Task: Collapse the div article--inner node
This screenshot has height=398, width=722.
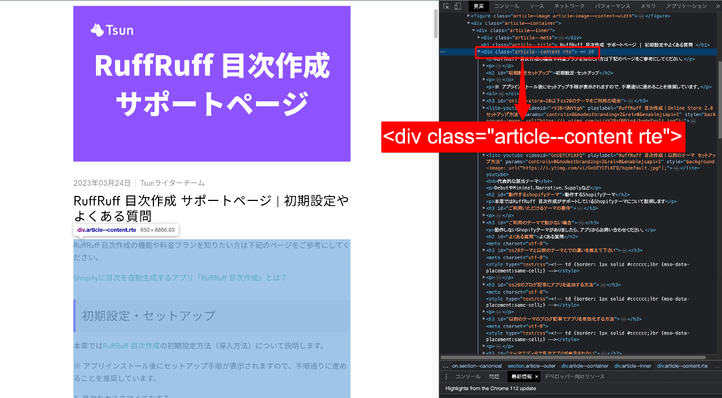Action: point(474,30)
